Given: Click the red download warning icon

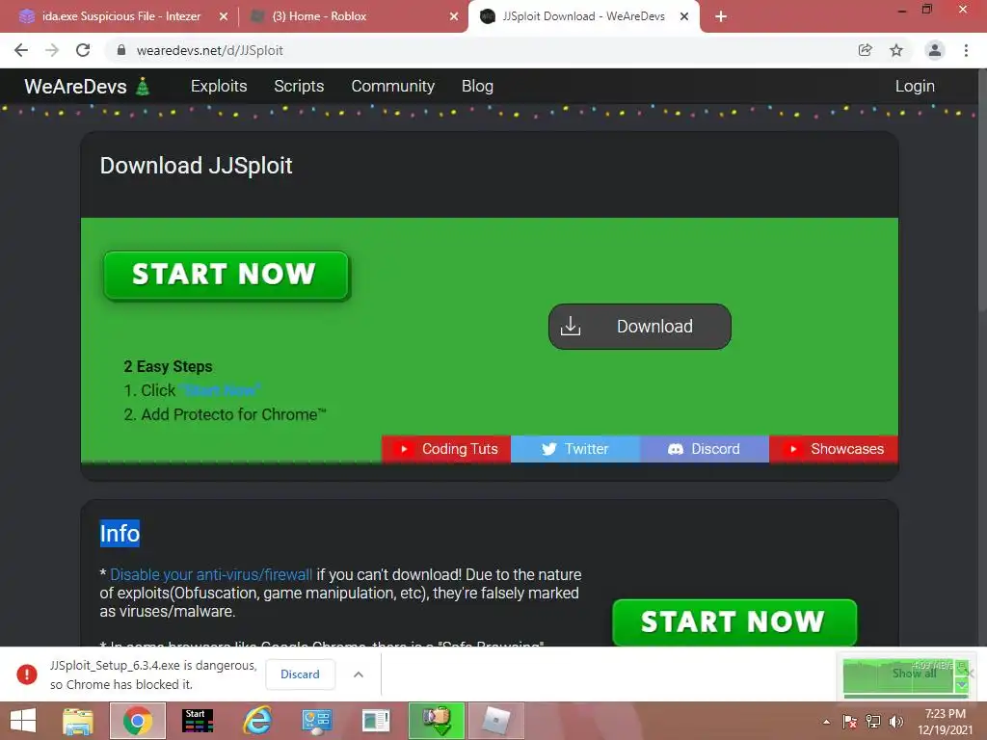Looking at the screenshot, I should pos(26,674).
